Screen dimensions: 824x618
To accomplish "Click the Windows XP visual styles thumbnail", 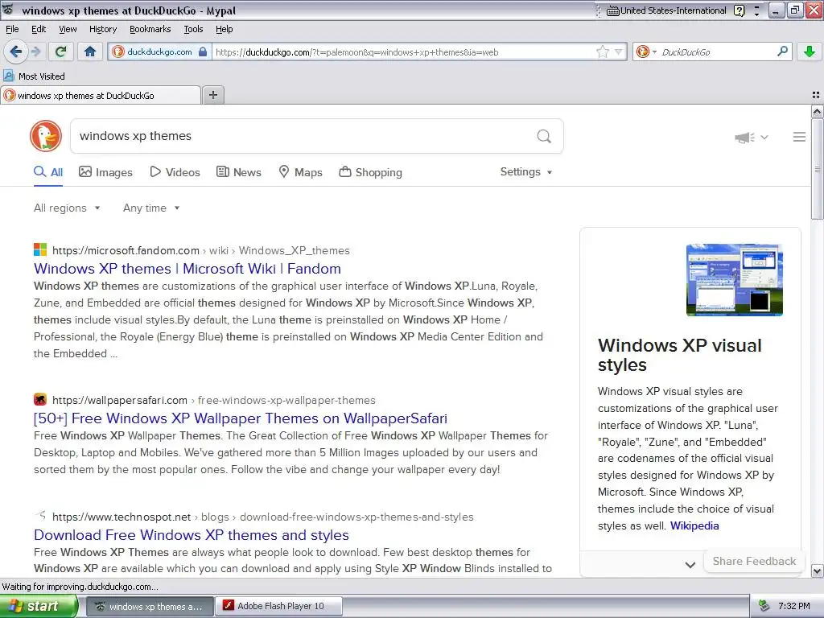I will pyautogui.click(x=734, y=279).
